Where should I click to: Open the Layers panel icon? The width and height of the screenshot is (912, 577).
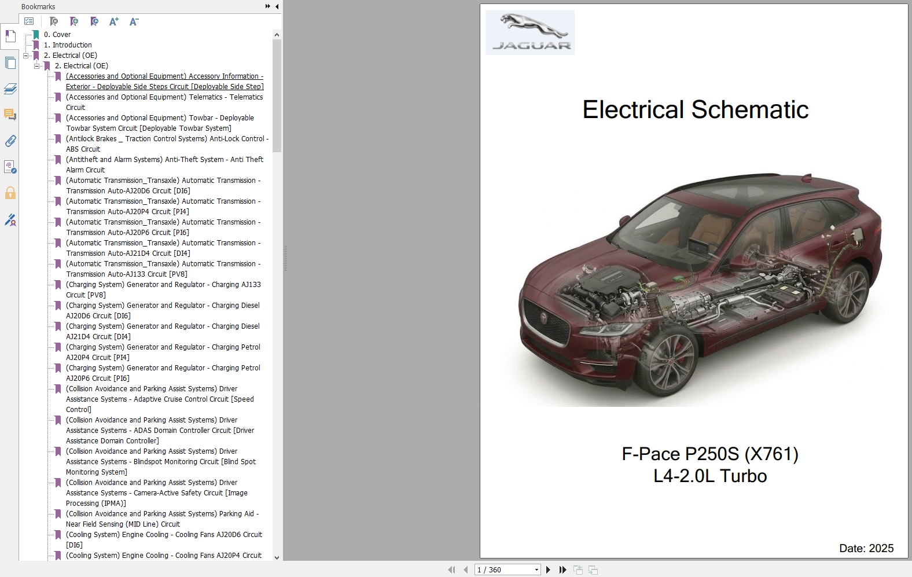(x=10, y=89)
